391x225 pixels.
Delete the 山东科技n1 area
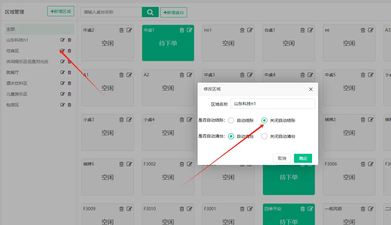[x=70, y=40]
